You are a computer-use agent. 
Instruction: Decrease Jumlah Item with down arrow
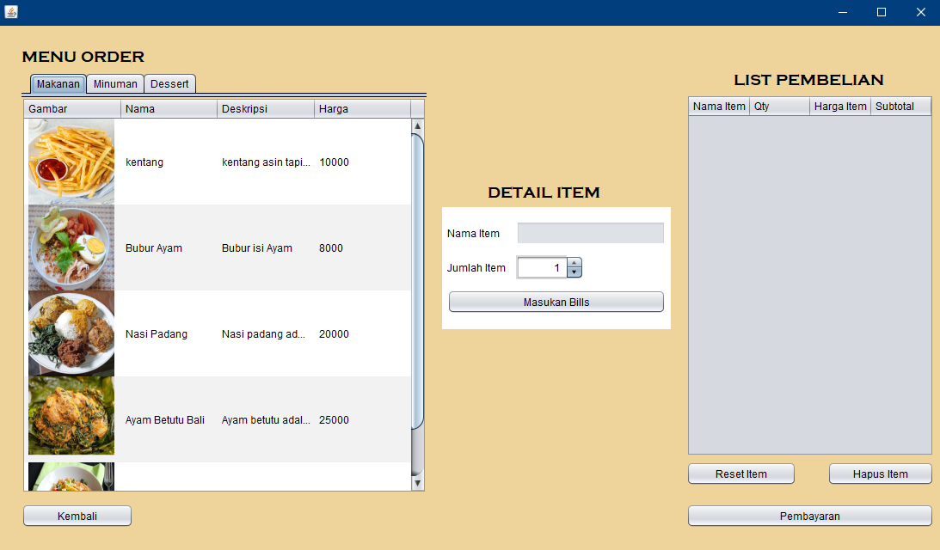point(574,272)
